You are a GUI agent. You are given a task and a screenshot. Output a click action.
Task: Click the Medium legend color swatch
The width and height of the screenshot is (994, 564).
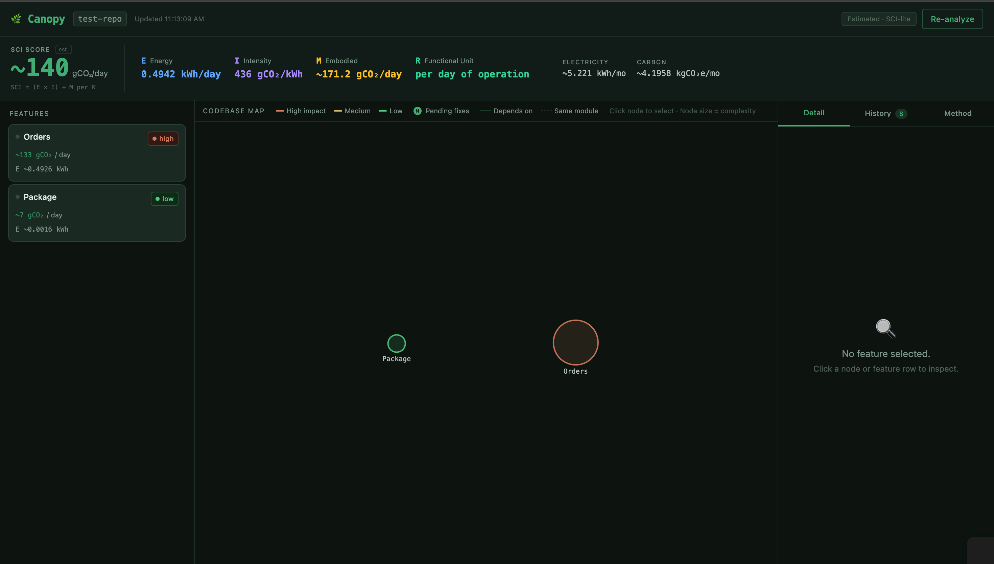pos(338,111)
